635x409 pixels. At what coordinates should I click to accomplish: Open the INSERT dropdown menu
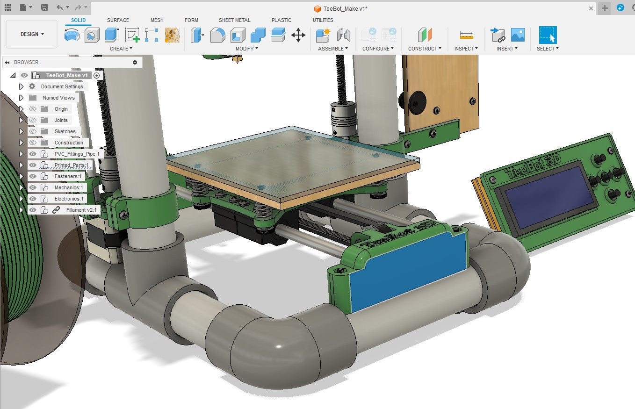pyautogui.click(x=507, y=49)
